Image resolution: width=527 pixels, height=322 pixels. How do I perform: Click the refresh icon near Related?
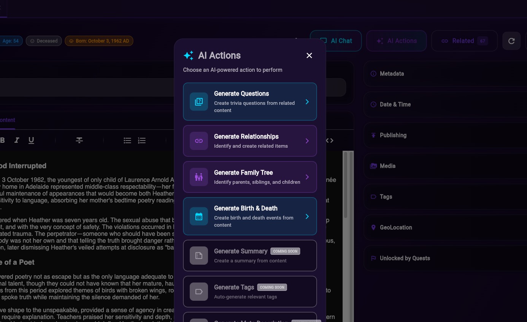coord(511,41)
